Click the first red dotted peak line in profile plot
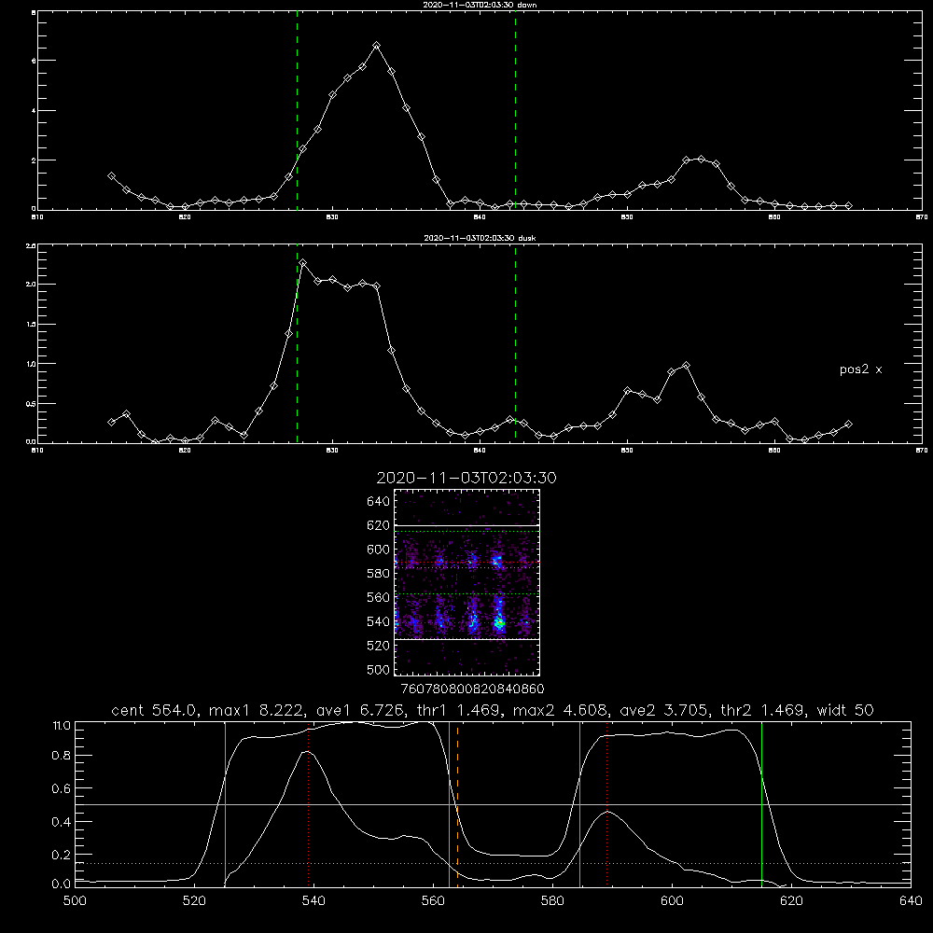Image resolution: width=933 pixels, height=933 pixels. click(308, 803)
